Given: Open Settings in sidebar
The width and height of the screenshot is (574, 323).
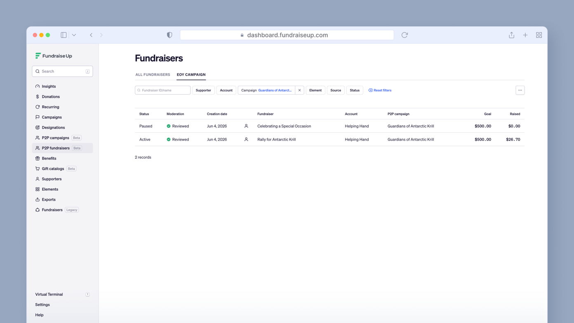Looking at the screenshot, I should pyautogui.click(x=42, y=305).
